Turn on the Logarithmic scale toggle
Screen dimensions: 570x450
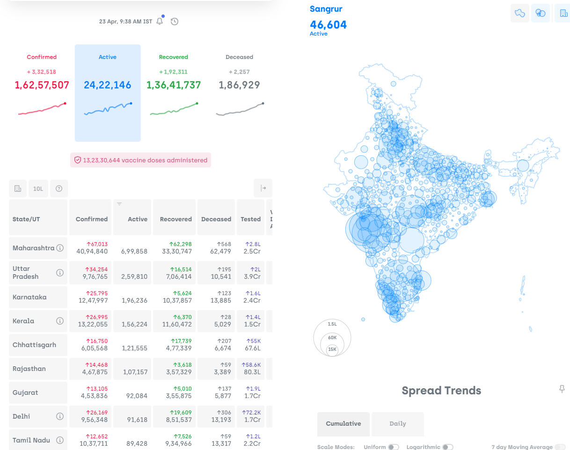click(x=447, y=447)
